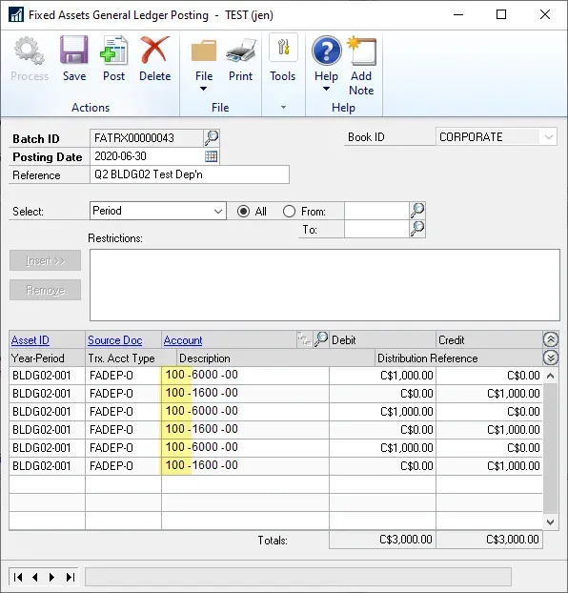Collapse grid rows with the up chevron
This screenshot has width=568, height=593.
click(x=551, y=339)
